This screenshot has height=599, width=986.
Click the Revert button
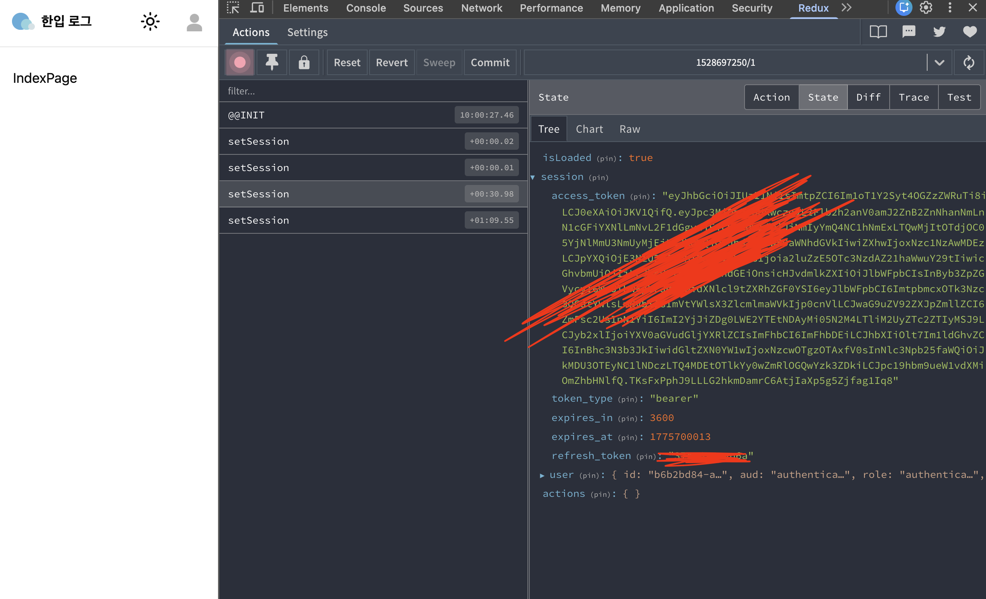pyautogui.click(x=391, y=62)
